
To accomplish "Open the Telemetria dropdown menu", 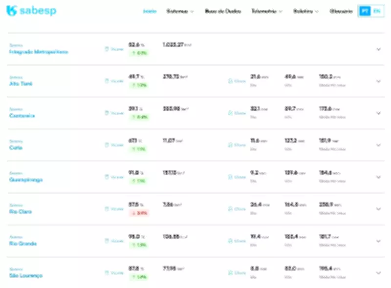I will 266,11.
